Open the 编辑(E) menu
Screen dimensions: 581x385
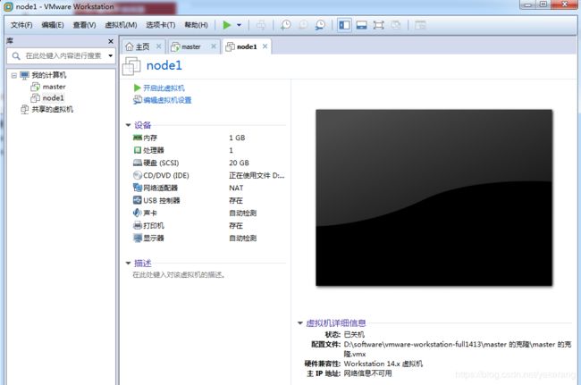point(52,25)
